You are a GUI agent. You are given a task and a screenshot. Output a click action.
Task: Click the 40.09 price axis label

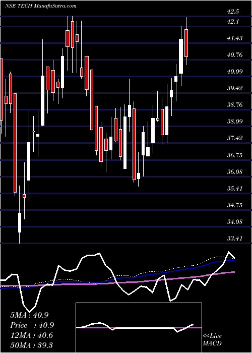(235, 72)
